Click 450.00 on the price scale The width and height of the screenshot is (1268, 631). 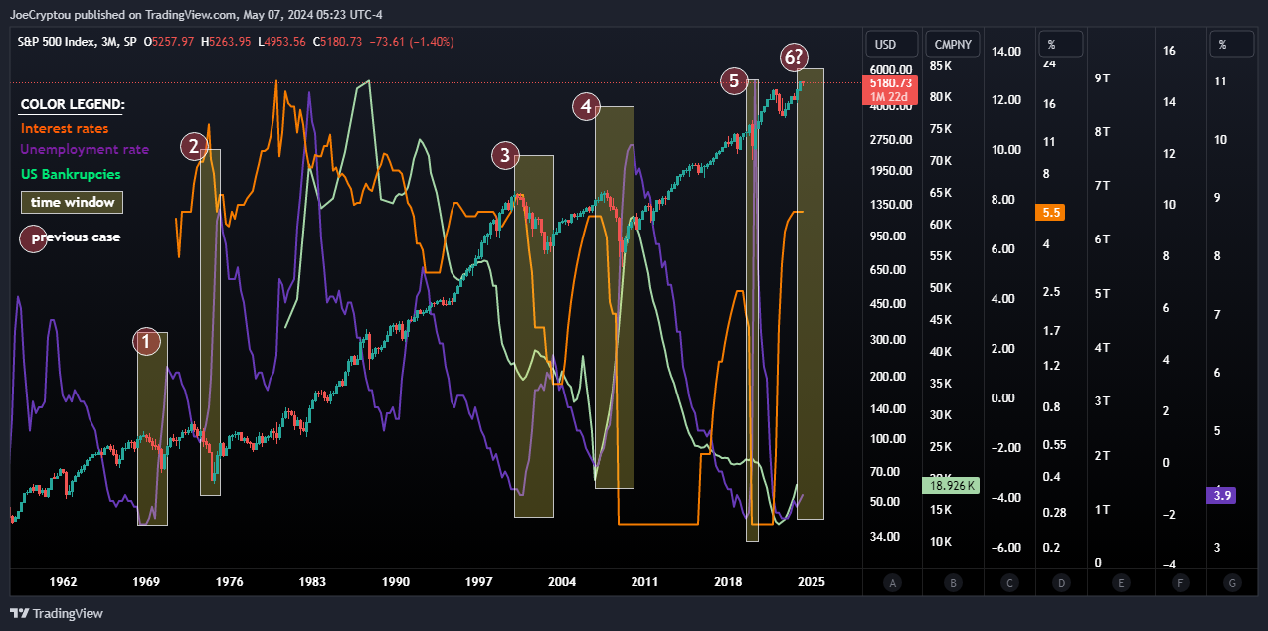[887, 304]
